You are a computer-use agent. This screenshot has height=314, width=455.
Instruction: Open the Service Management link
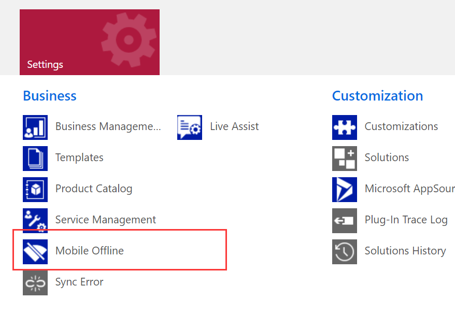pos(106,220)
